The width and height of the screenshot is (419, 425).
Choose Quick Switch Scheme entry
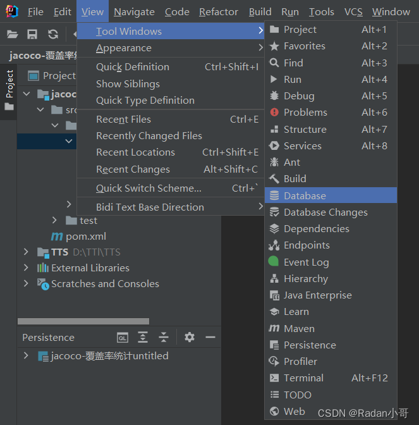coord(171,188)
